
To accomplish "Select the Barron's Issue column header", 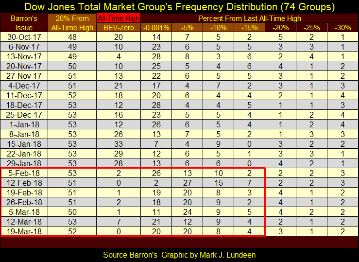I will (24, 22).
